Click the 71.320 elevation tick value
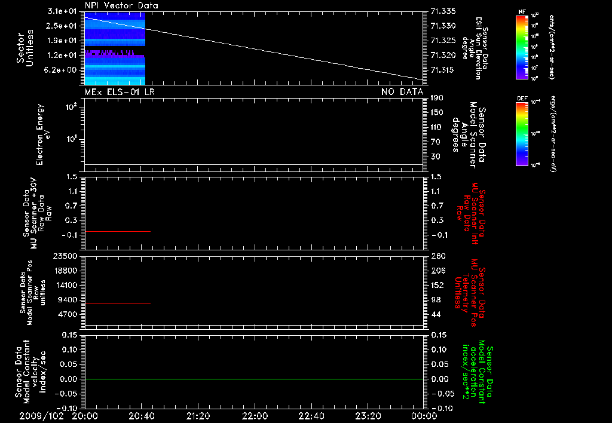612x423 pixels. tap(443, 55)
